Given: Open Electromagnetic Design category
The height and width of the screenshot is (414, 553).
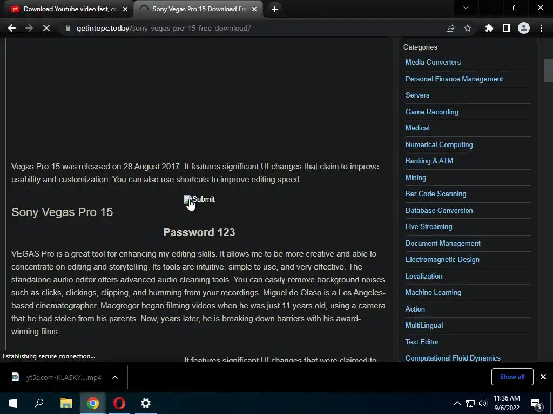Looking at the screenshot, I should [442, 259].
